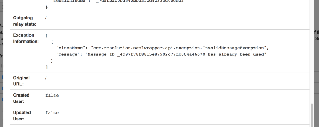This screenshot has width=319, height=127.
Task: Click the Original URL label
Action: pos(21,81)
